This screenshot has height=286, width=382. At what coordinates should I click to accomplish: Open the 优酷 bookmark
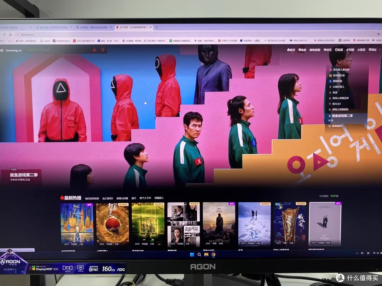click(205, 41)
